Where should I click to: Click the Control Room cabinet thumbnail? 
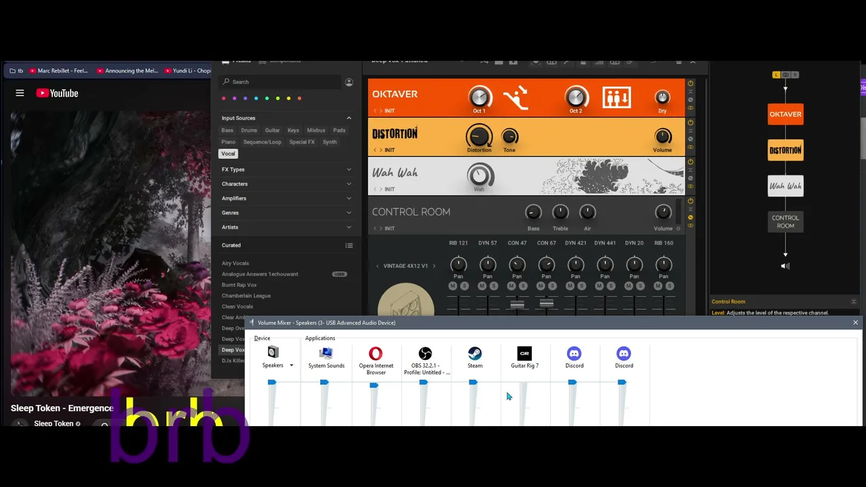click(406, 300)
